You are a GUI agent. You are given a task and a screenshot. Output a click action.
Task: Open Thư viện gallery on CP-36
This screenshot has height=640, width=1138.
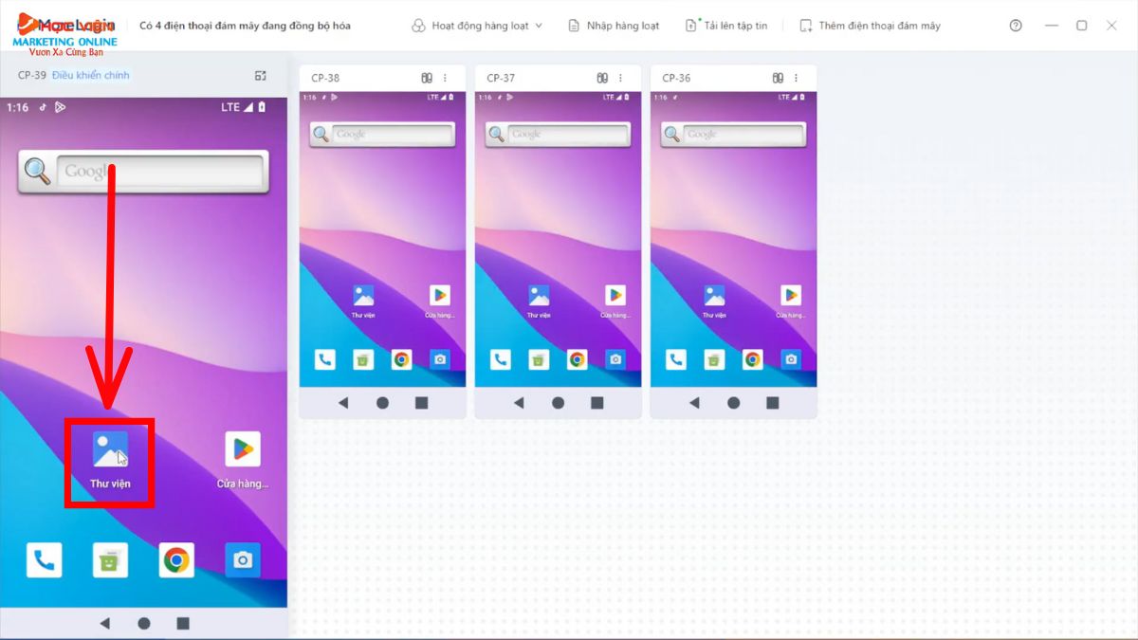714,295
